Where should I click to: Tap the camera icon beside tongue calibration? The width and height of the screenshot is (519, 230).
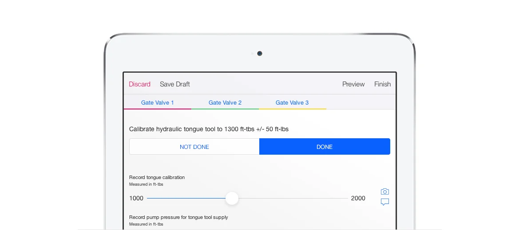click(x=384, y=191)
